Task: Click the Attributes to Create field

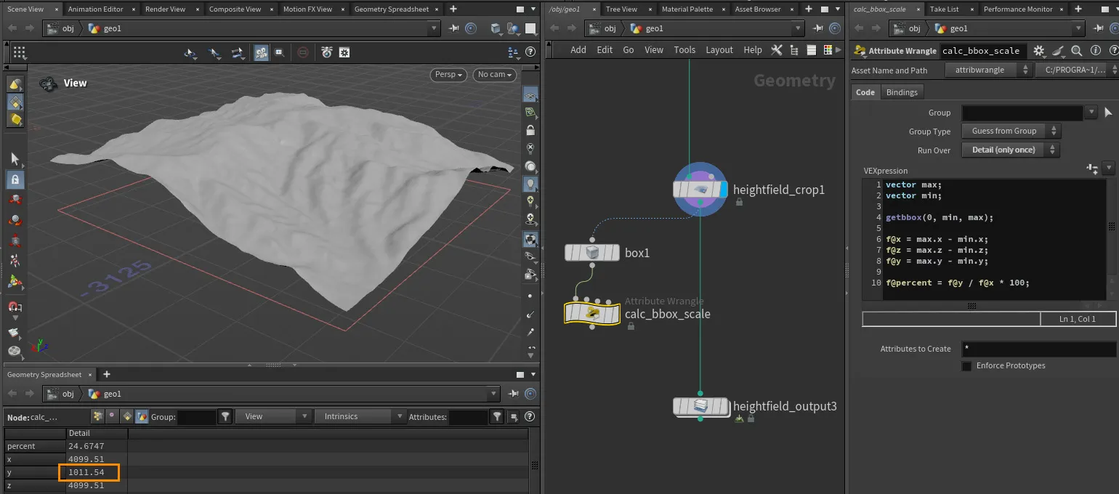Action: point(1038,349)
